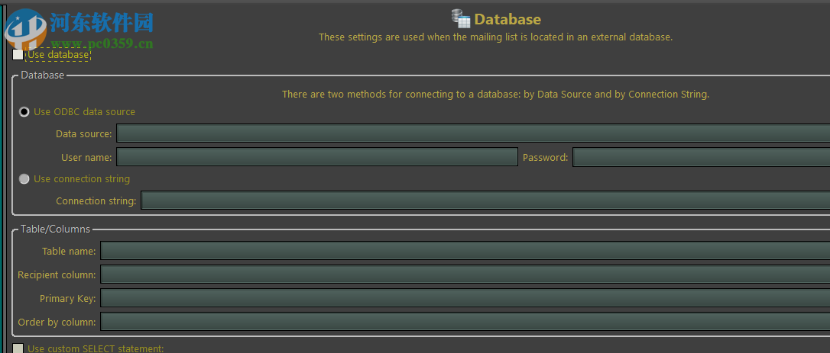Click the Recipient column text field

[465, 274]
